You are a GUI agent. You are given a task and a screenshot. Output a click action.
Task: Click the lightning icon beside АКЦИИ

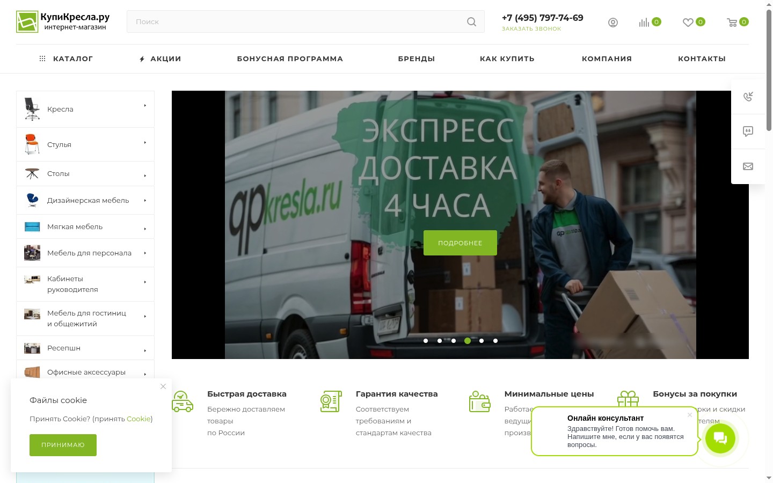[142, 59]
